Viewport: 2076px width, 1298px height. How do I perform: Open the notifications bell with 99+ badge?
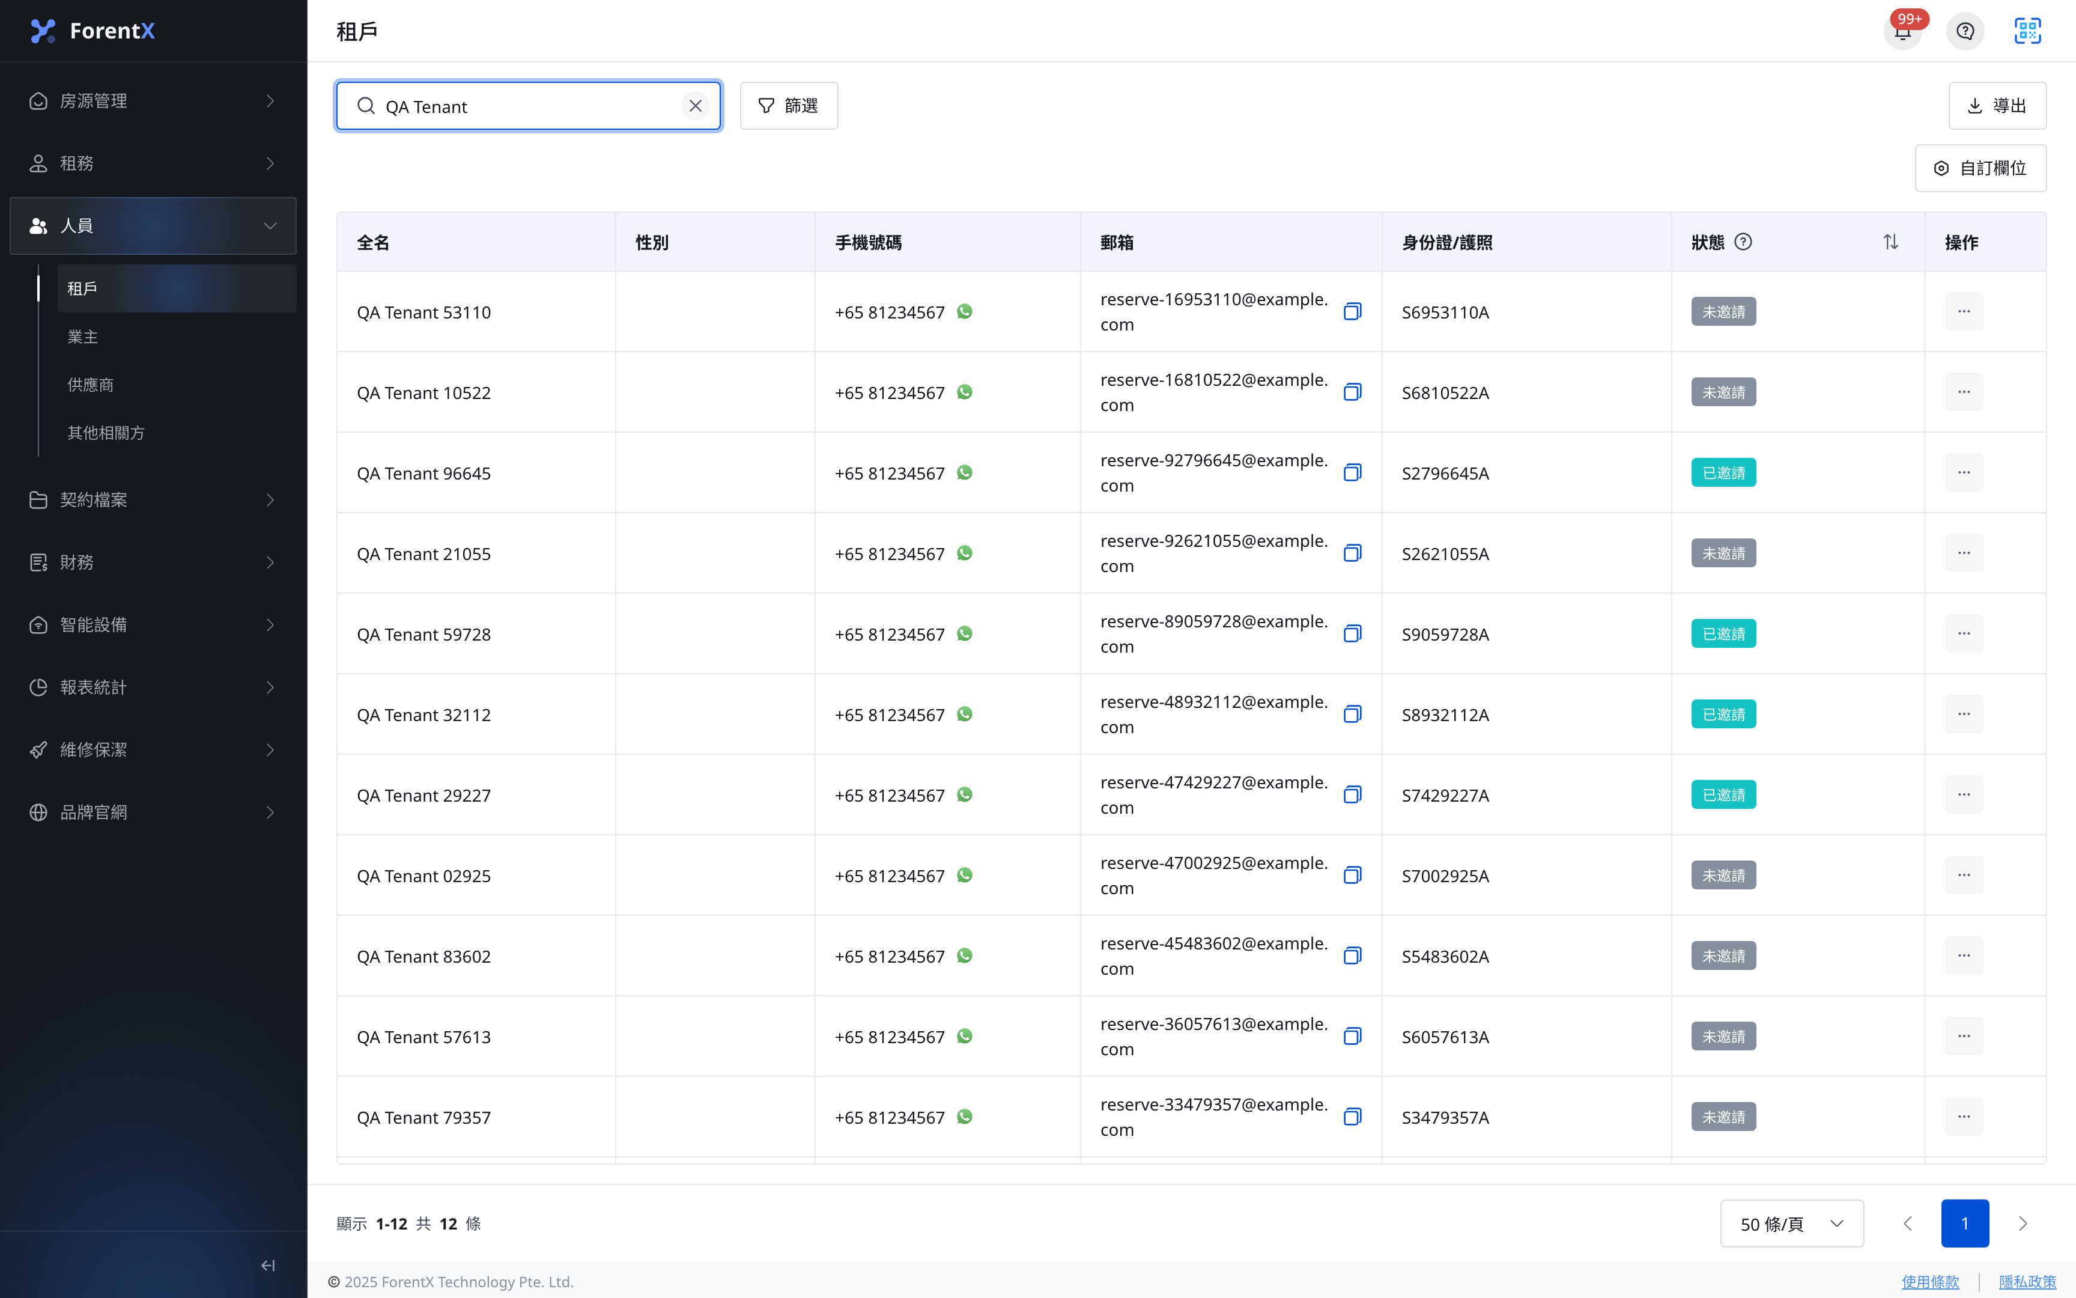[1902, 32]
